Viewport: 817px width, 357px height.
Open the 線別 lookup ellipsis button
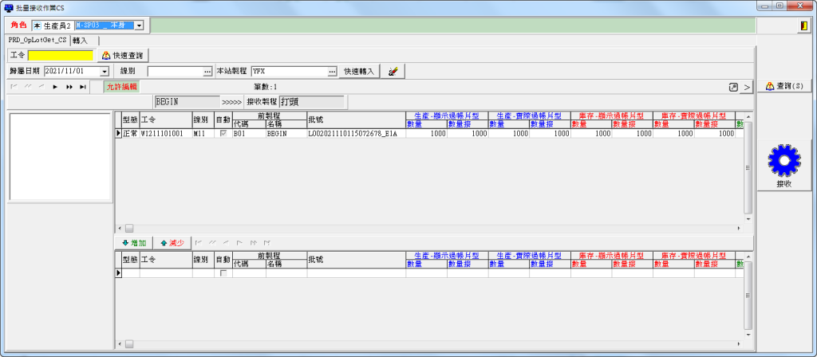click(207, 72)
